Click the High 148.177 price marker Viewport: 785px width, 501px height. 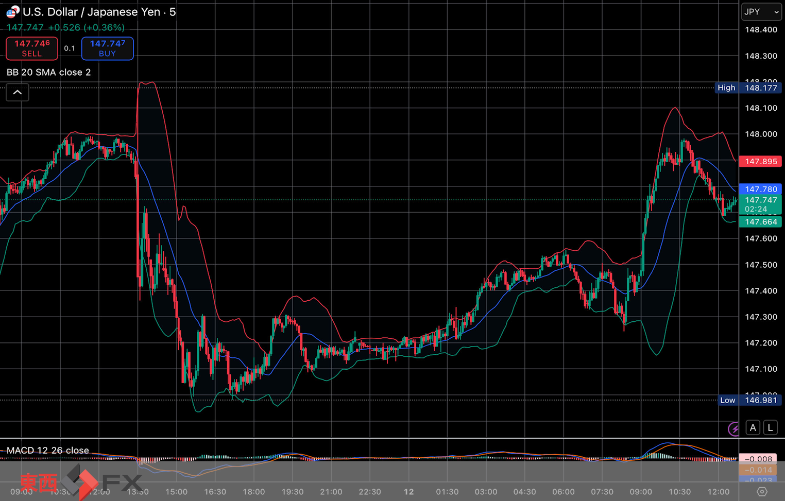pyautogui.click(x=748, y=88)
